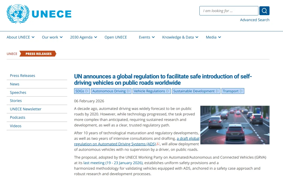Click the Transport tag label
The height and width of the screenshot is (177, 283).
pos(231,91)
